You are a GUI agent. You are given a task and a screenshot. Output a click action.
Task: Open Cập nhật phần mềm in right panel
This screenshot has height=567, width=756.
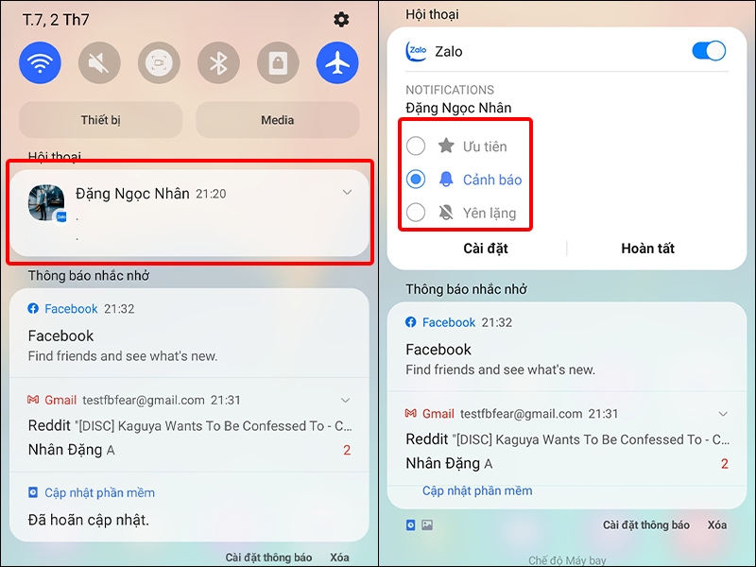point(477,490)
